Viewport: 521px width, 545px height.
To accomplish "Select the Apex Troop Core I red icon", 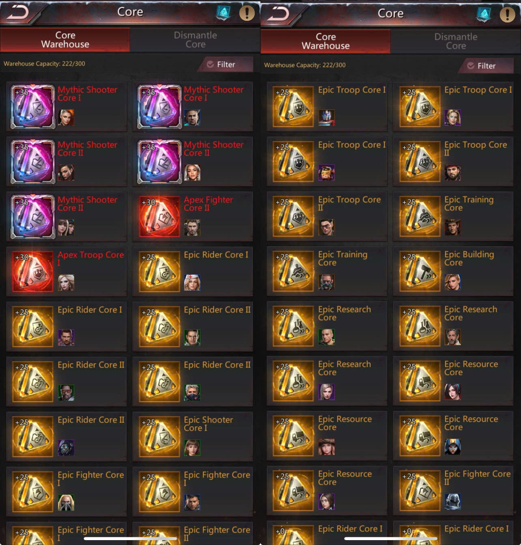I will tap(33, 271).
